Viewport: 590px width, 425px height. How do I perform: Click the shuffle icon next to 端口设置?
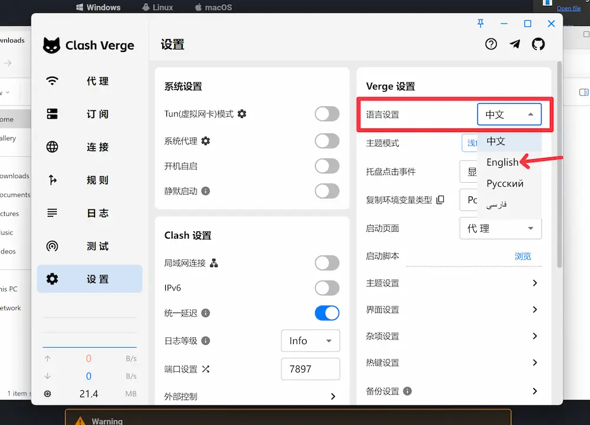206,369
